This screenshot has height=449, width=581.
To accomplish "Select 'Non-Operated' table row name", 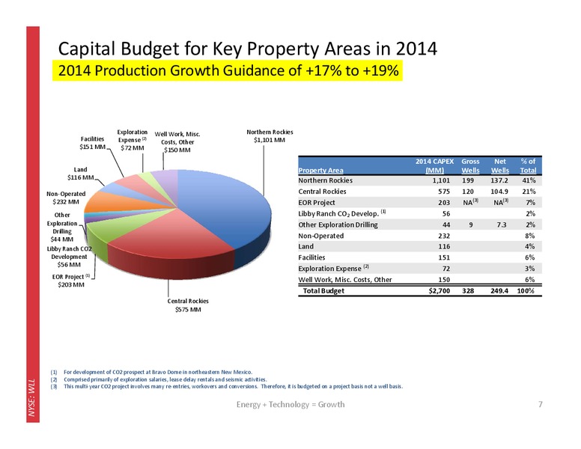I will coord(321,236).
